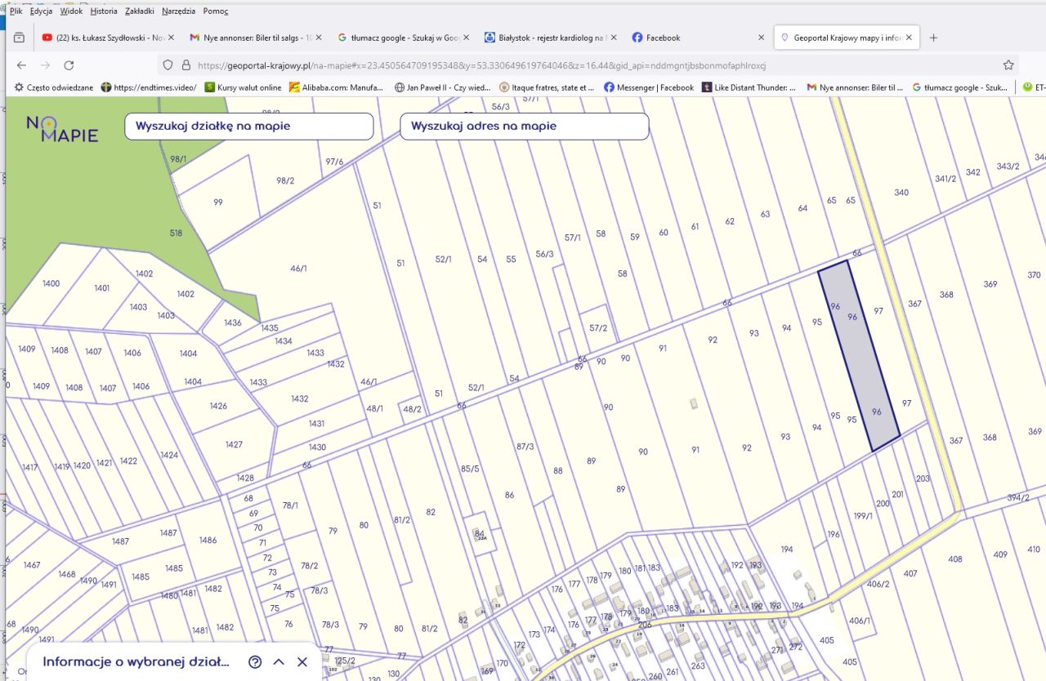Open the Alibaba.com bookmark

pos(338,87)
